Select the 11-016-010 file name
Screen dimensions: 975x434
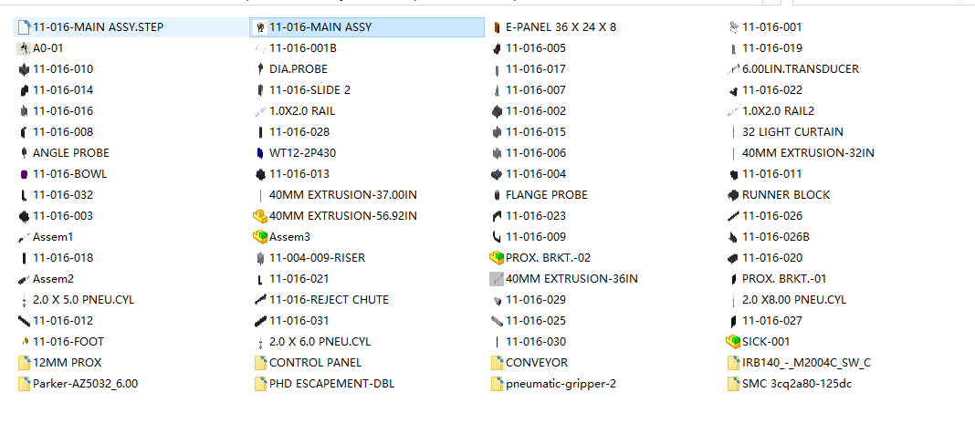tap(63, 69)
